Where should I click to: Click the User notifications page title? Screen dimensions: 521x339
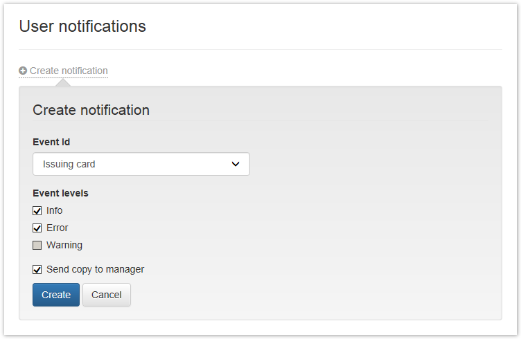(x=82, y=26)
